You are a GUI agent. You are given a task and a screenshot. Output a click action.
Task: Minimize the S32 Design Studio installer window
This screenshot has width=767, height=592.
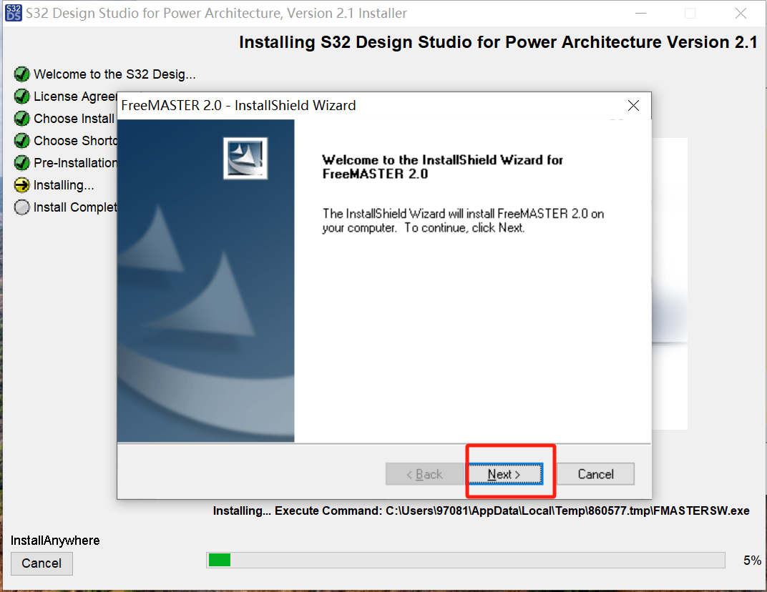(x=641, y=13)
